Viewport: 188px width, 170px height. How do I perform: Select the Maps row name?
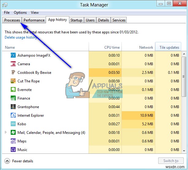pyautogui.click(x=22, y=141)
